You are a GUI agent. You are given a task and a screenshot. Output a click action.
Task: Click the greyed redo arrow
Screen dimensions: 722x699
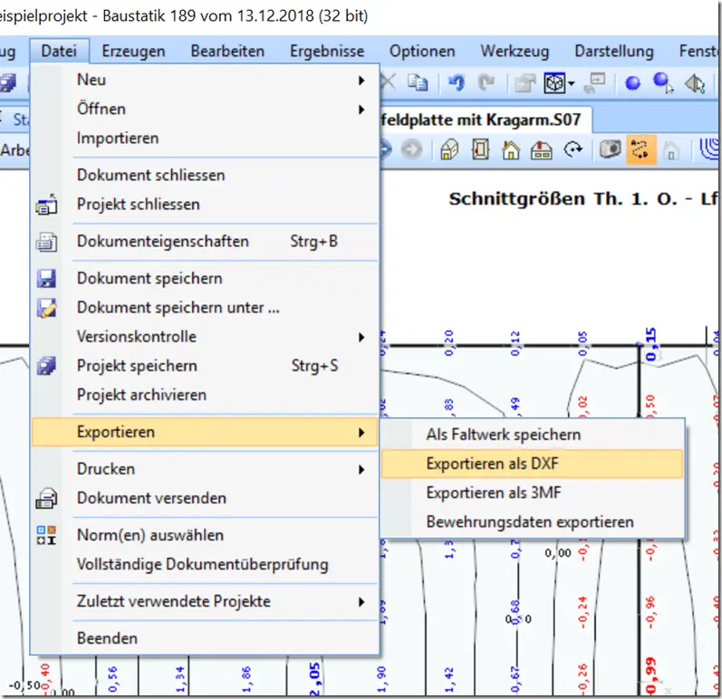point(486,82)
